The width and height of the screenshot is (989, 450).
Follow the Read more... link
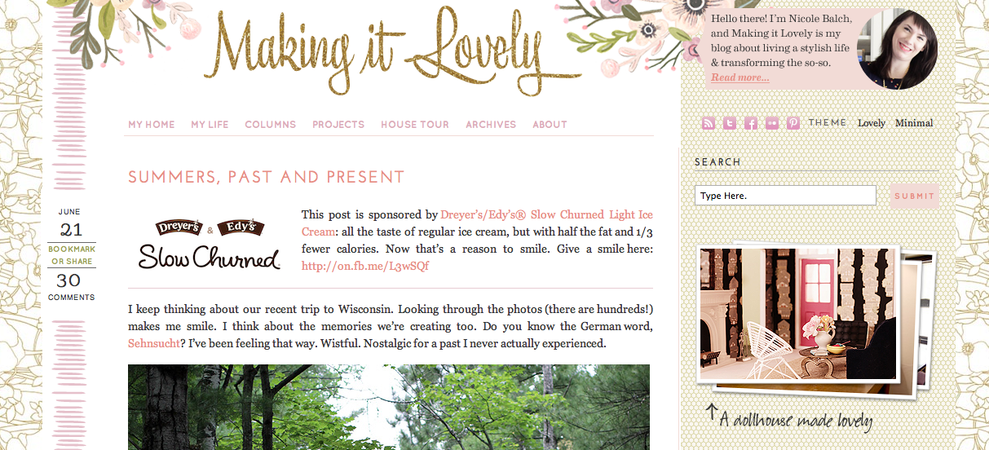coord(740,77)
